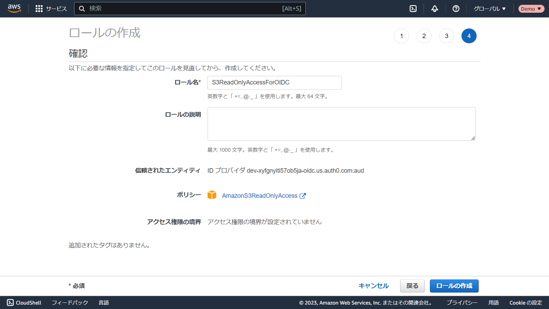The image size is (549, 309).
Task: Launch CloudShell from the top bar icon
Action: tap(413, 9)
